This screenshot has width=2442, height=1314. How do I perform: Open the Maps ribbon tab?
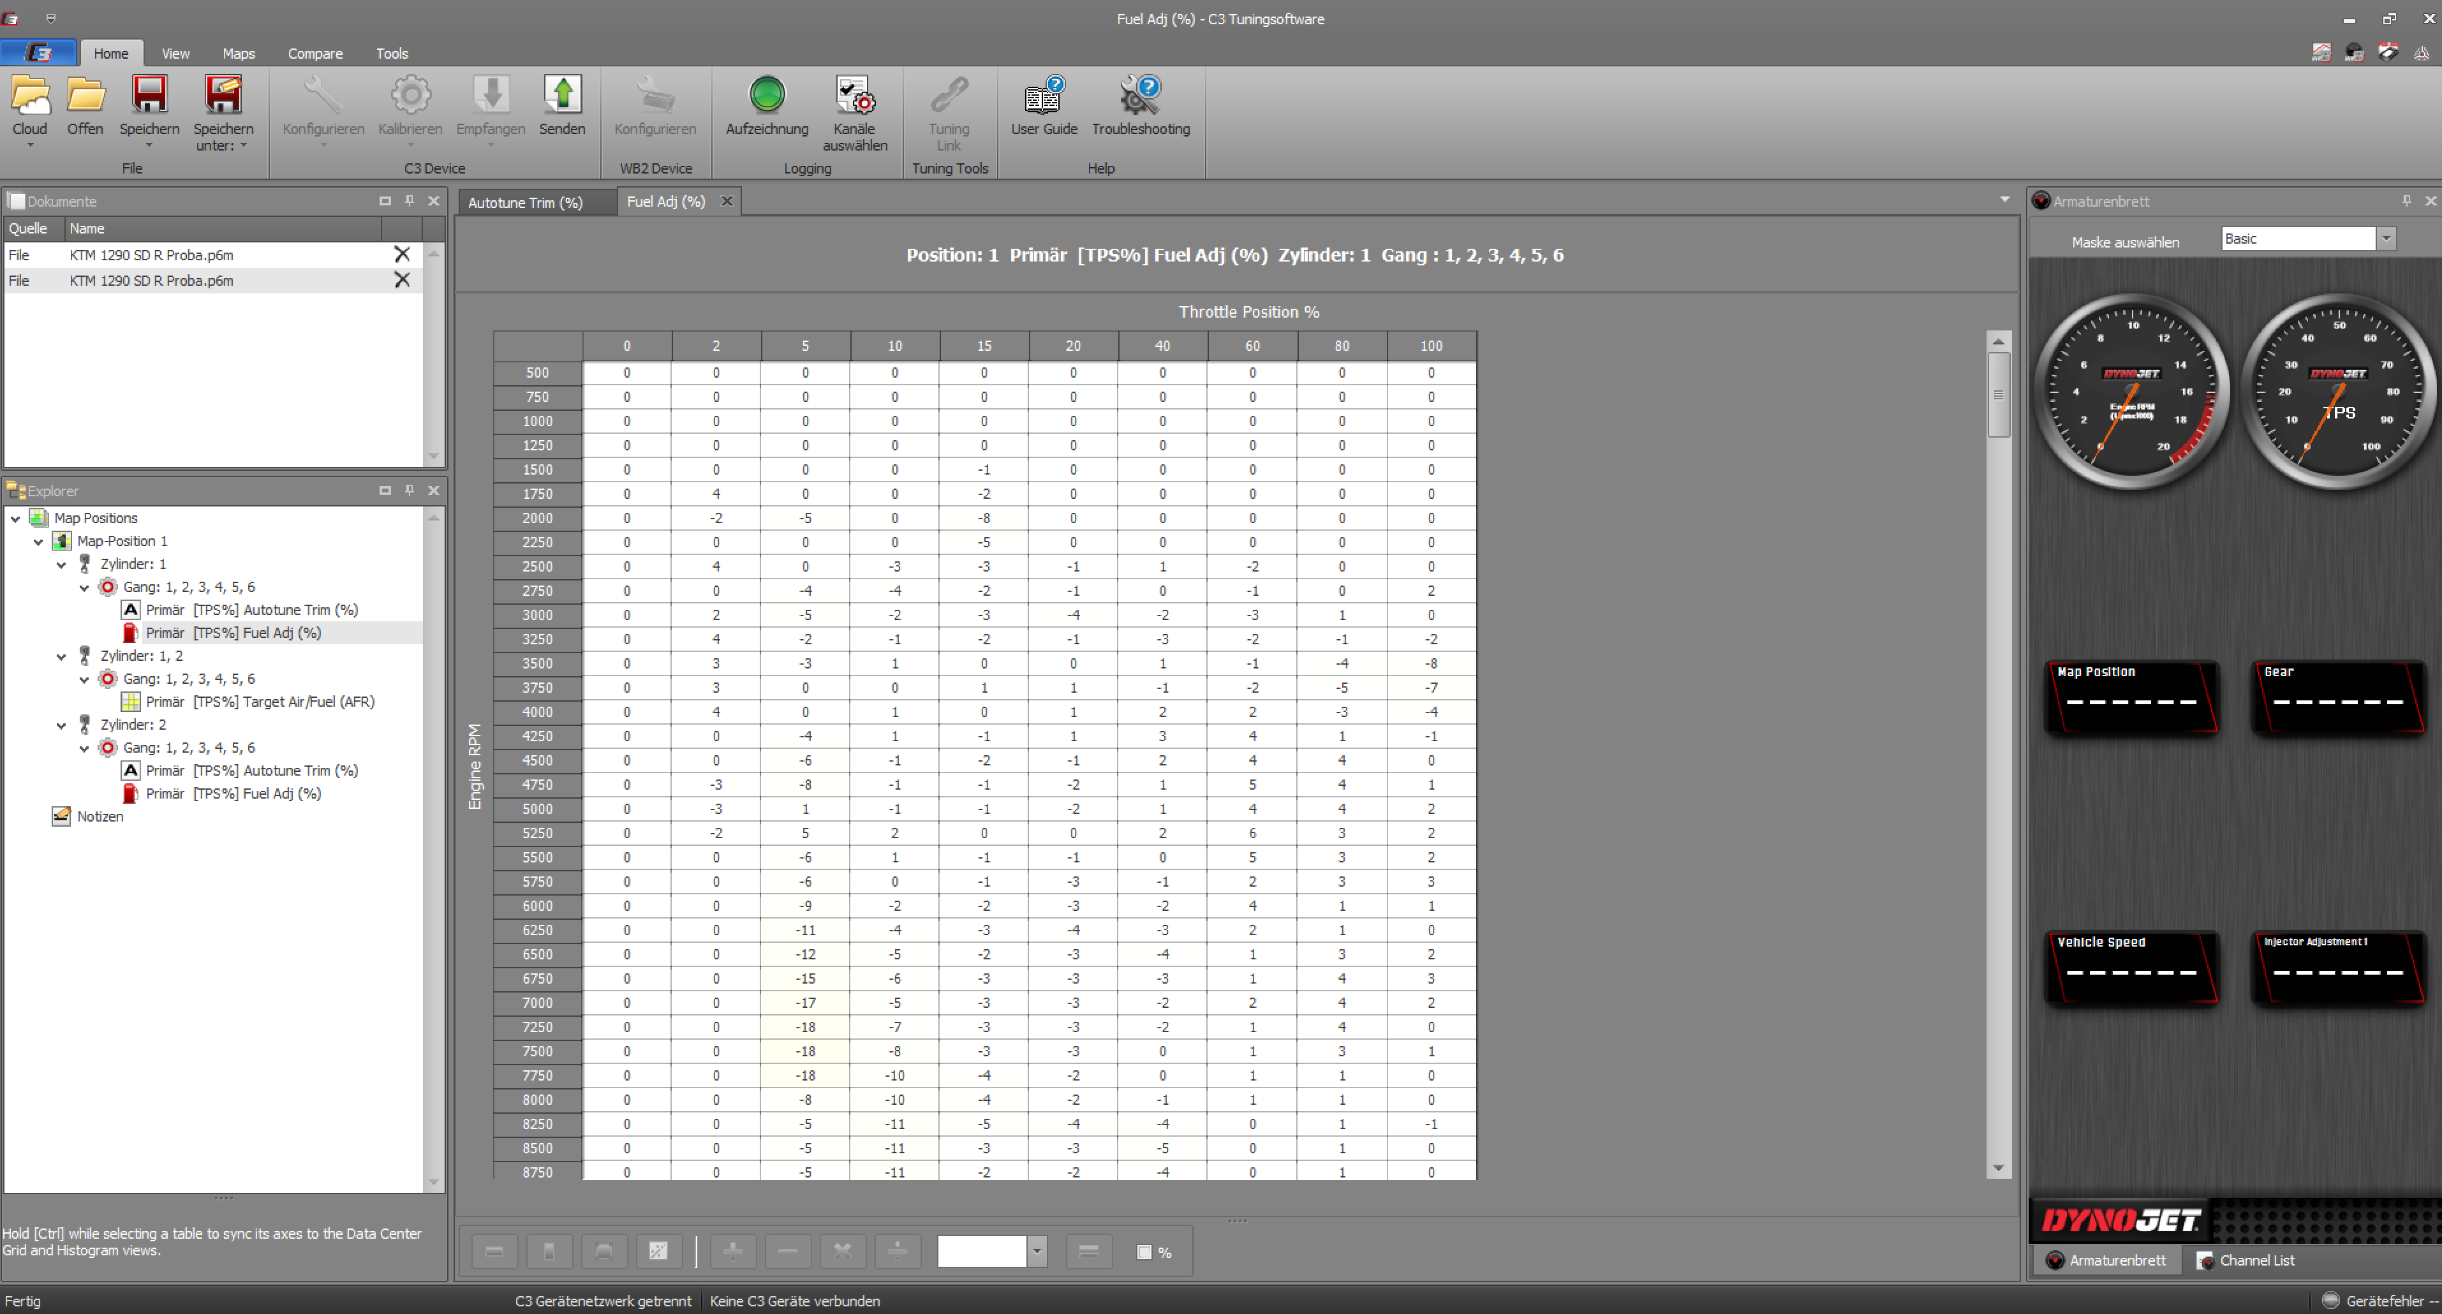click(238, 54)
